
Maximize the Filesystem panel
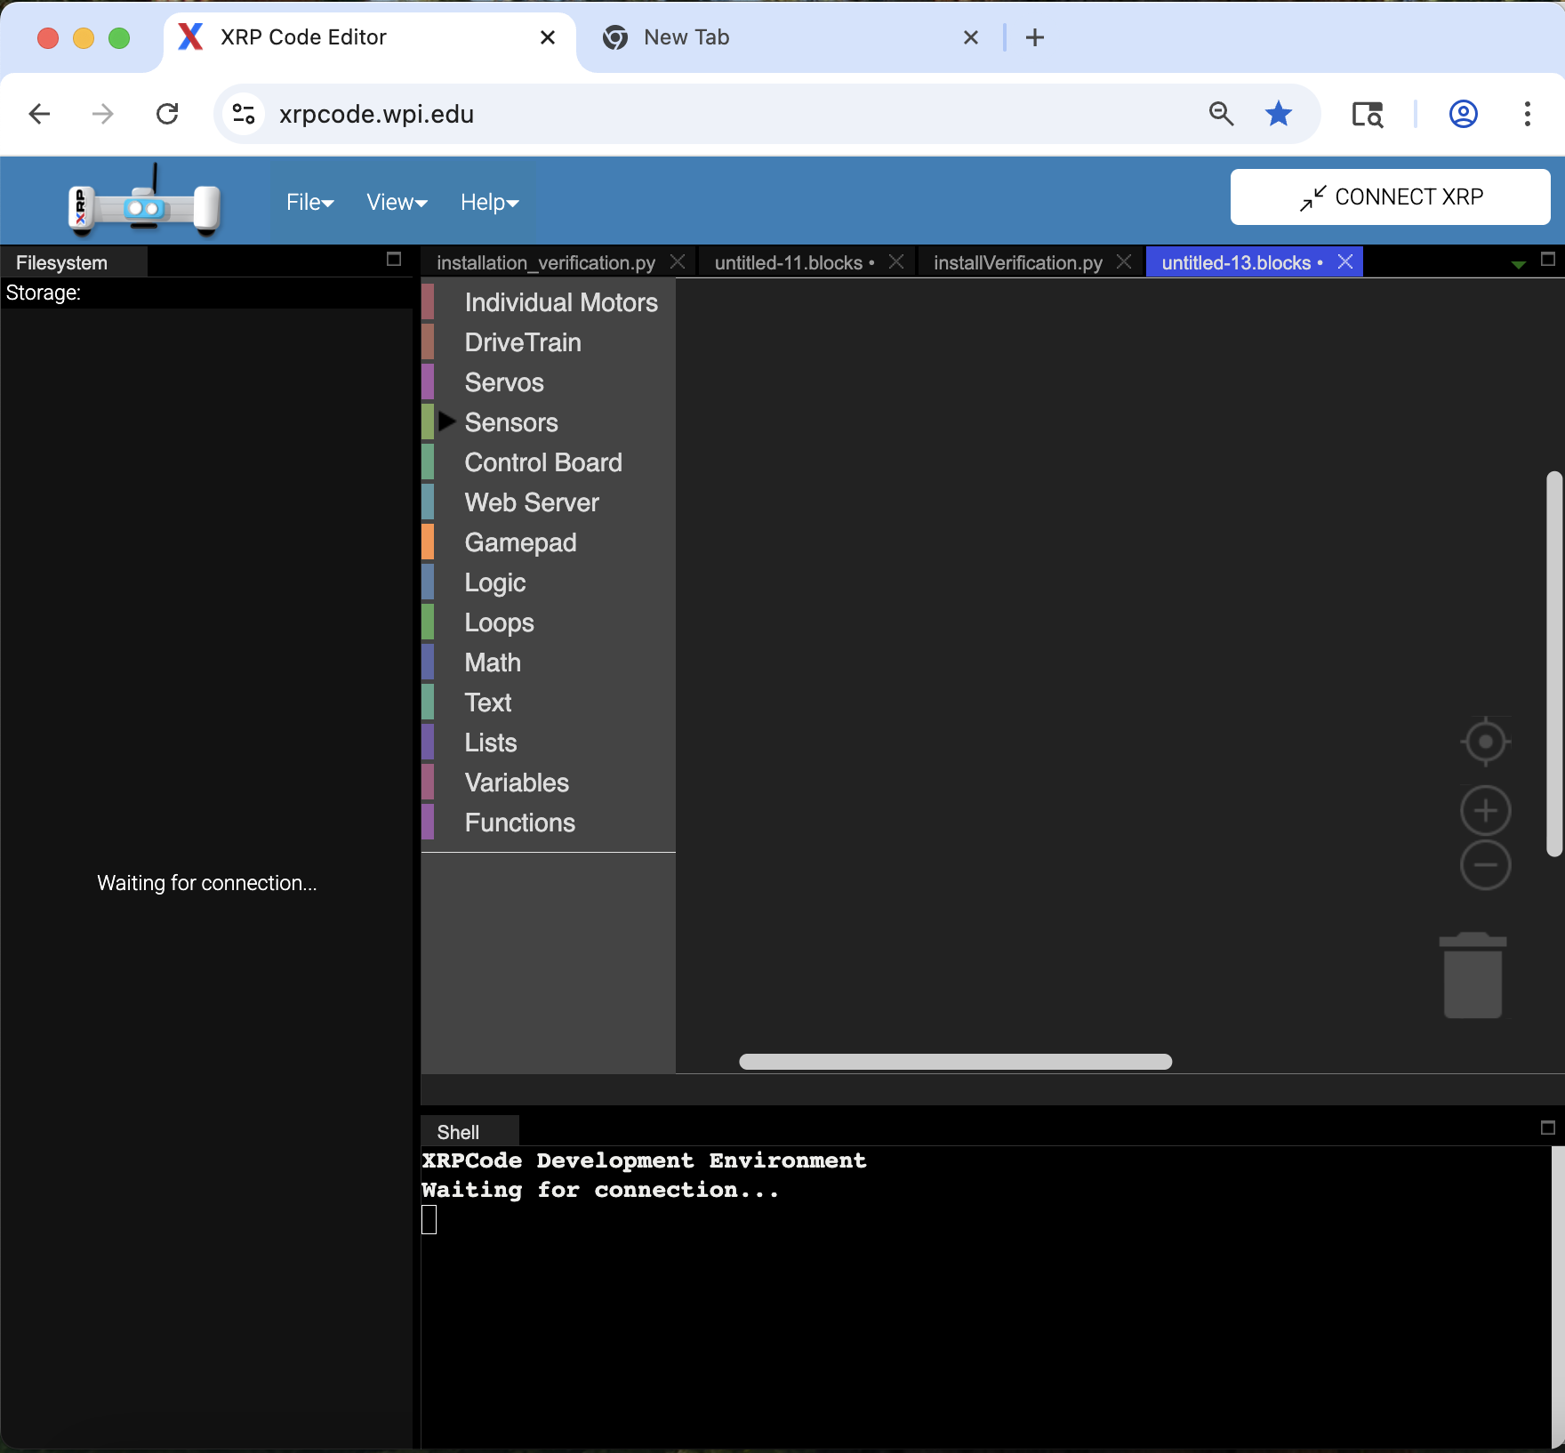pyautogui.click(x=394, y=259)
